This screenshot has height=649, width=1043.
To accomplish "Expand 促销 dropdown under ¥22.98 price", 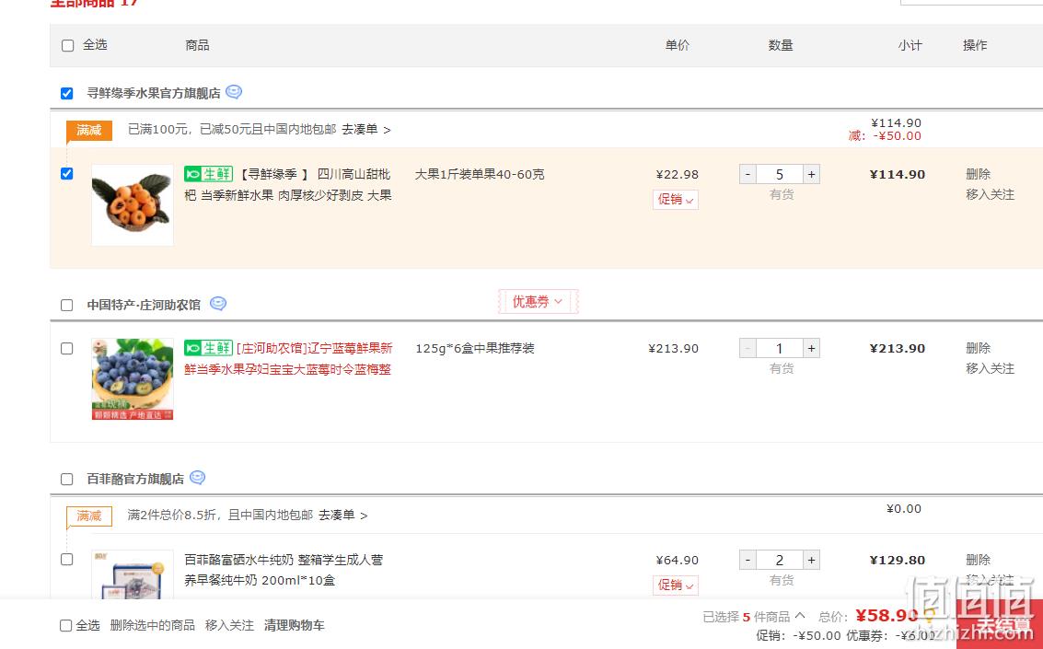I will click(x=675, y=200).
